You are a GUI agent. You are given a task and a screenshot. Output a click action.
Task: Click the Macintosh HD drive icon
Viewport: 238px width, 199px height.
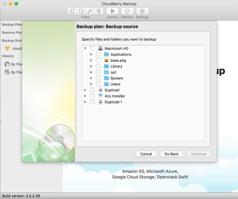tap(101, 48)
